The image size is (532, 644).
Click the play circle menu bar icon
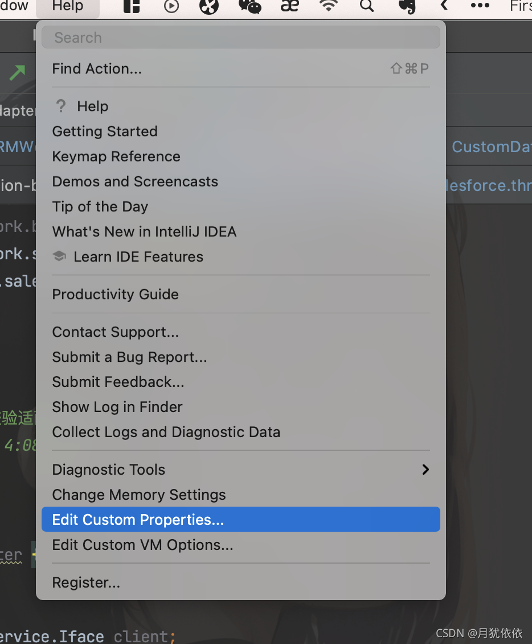[x=171, y=6]
